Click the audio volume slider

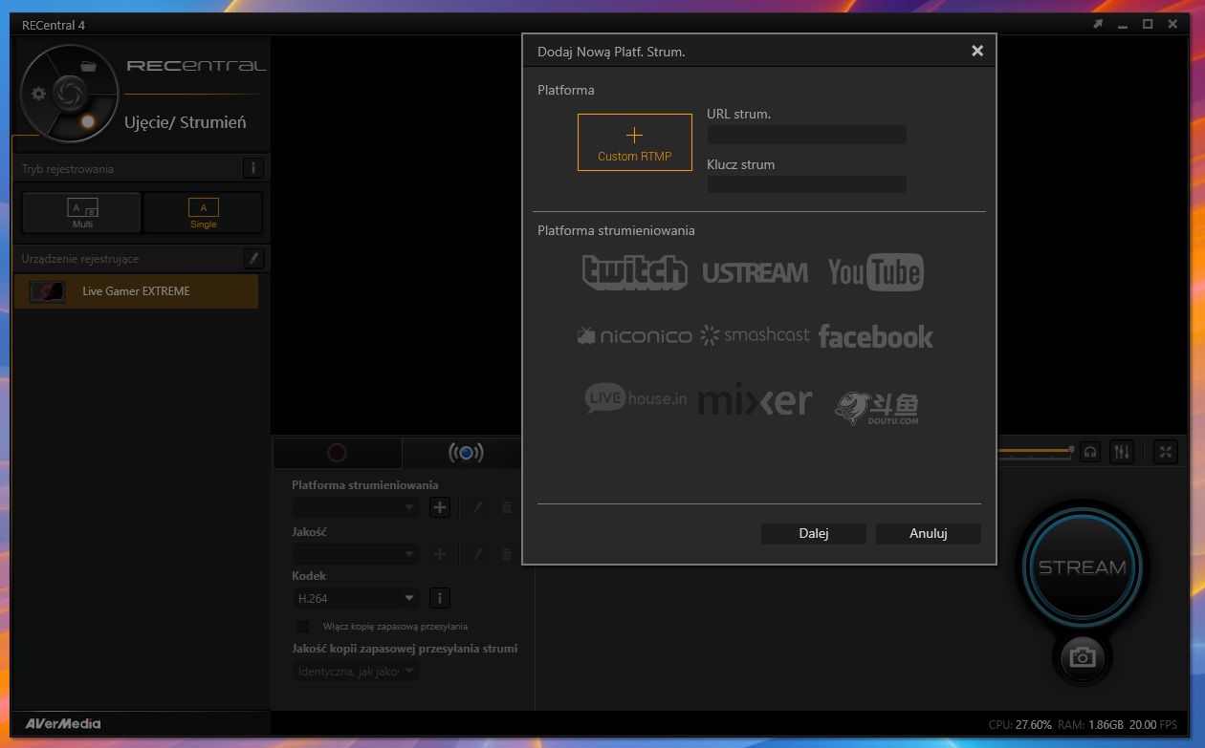[x=1035, y=450]
